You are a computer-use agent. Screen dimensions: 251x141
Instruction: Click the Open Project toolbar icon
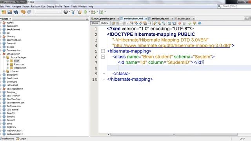click(10, 12)
